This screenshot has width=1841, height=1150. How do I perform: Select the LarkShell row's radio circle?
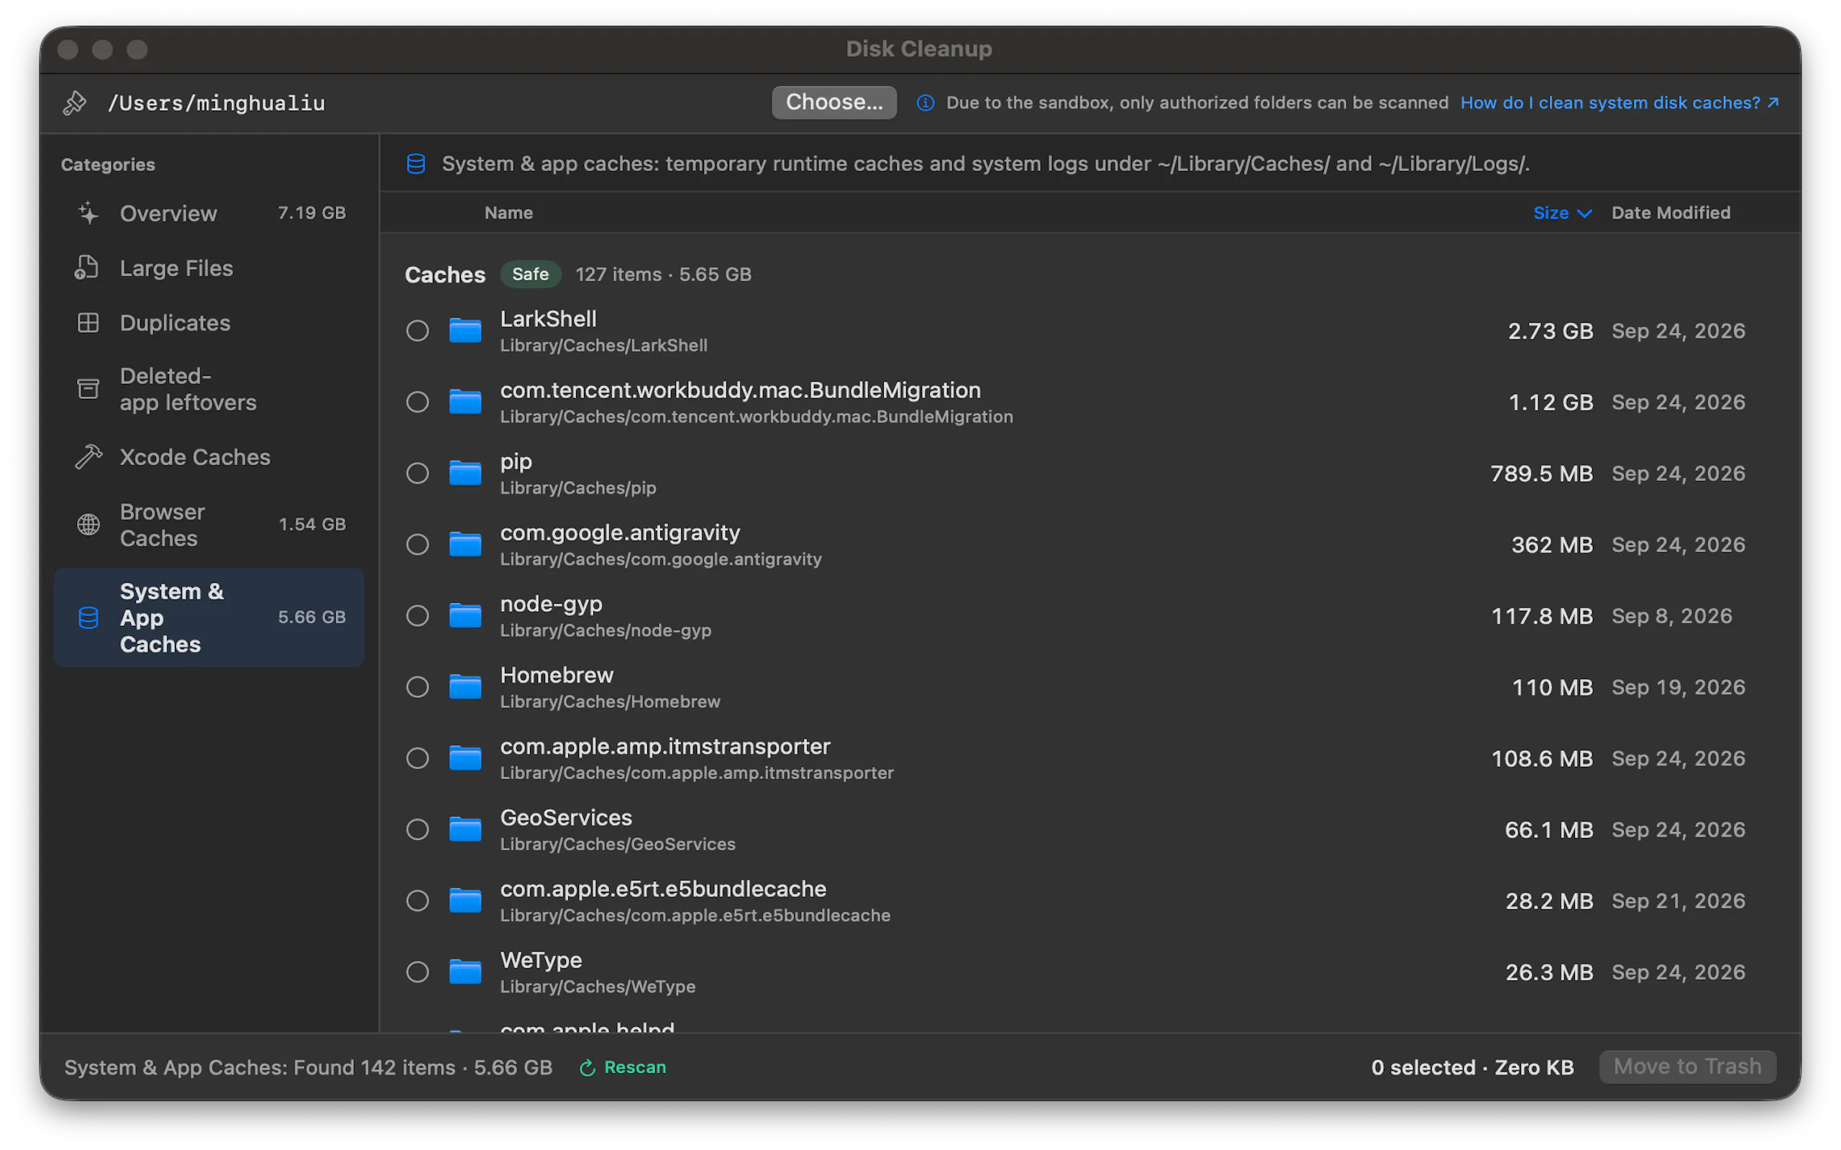417,331
